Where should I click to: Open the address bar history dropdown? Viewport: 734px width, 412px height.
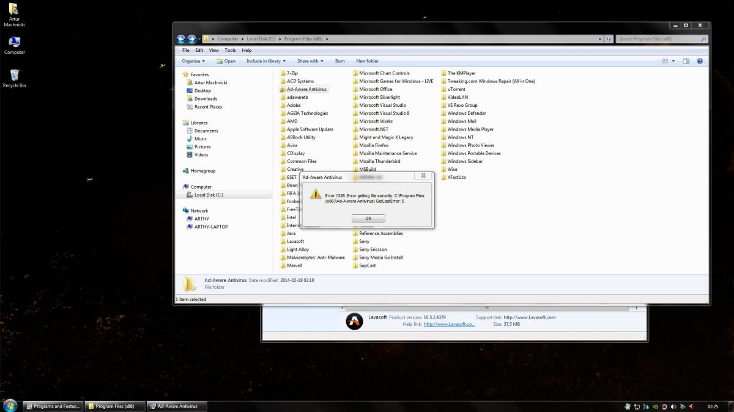600,38
